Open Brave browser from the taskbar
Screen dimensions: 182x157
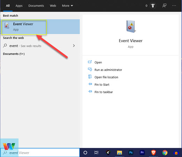[153, 152]
